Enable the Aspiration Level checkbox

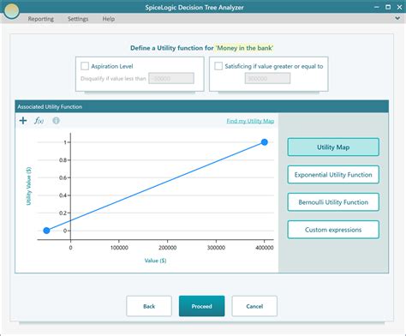tap(85, 66)
